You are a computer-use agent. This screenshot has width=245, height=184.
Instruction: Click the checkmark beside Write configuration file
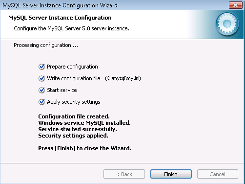[41, 78]
